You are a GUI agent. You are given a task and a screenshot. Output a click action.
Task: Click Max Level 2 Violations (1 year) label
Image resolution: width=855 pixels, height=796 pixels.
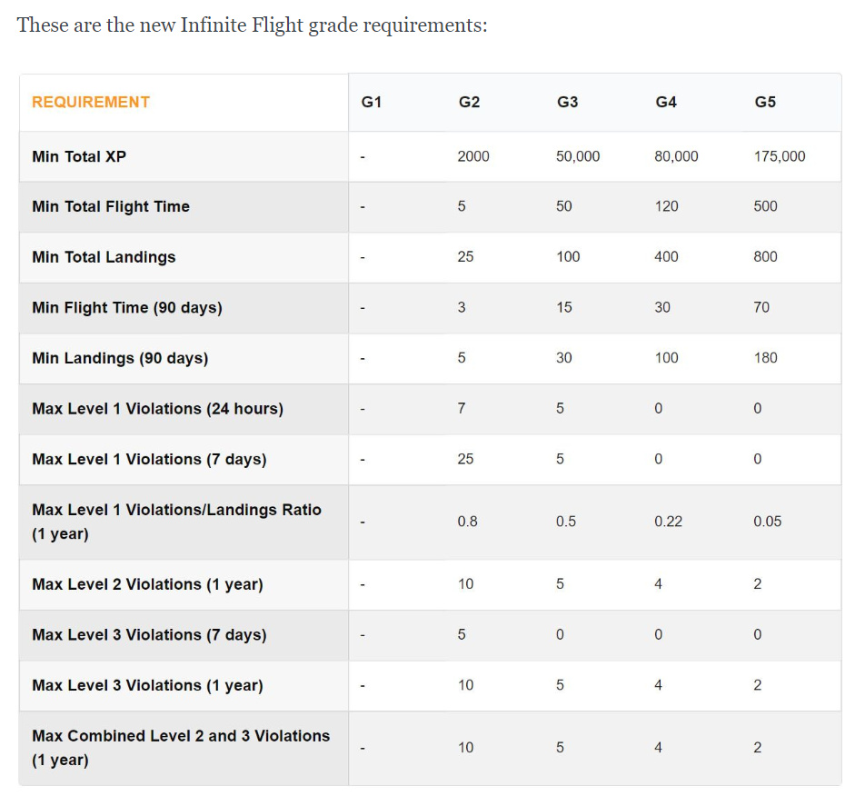tap(147, 584)
